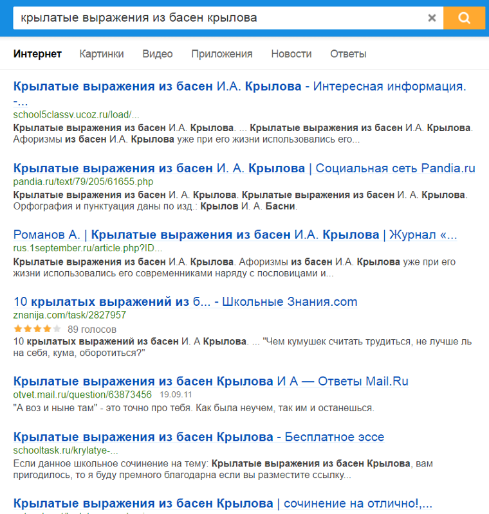Clear the search query with X icon
Viewport: 489px width, 514px height.
click(x=432, y=18)
